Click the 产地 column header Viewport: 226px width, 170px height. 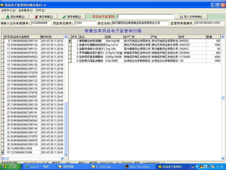click(x=165, y=37)
